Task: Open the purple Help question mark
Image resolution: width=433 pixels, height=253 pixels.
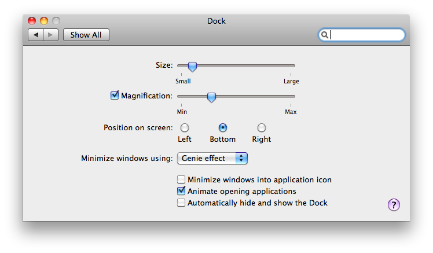Action: (394, 204)
